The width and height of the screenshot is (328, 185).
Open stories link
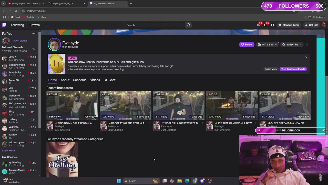click(x=20, y=41)
